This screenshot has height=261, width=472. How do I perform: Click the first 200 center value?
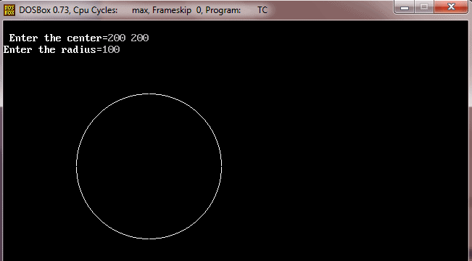click(117, 38)
